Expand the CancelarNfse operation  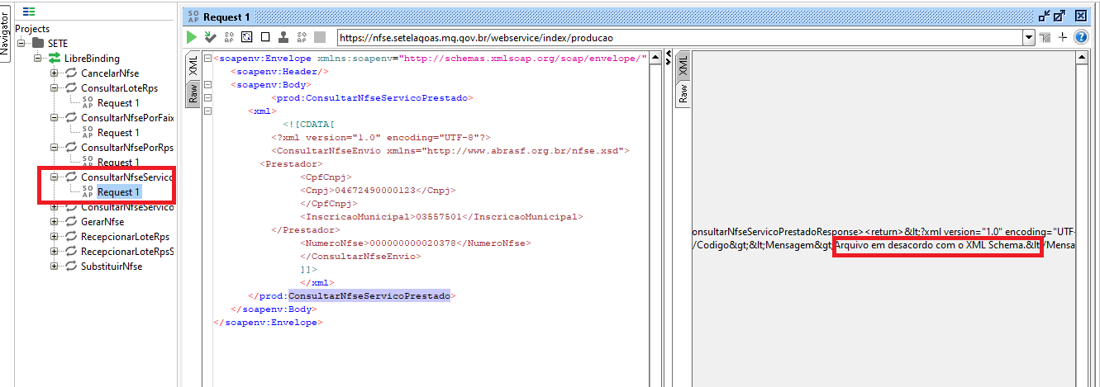54,73
